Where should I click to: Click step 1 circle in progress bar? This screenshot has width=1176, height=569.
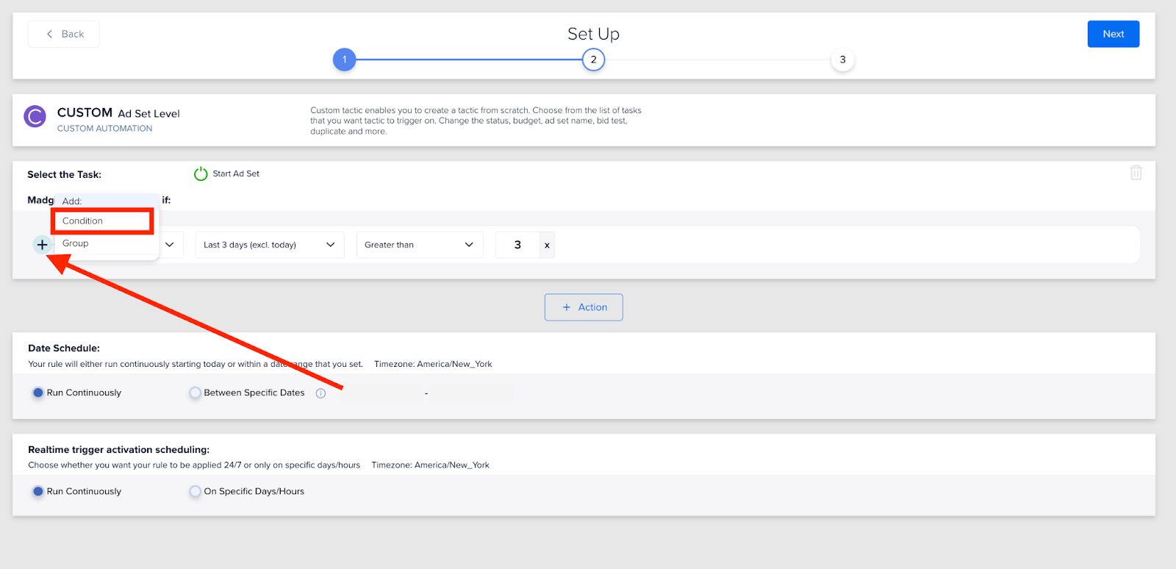pos(344,60)
